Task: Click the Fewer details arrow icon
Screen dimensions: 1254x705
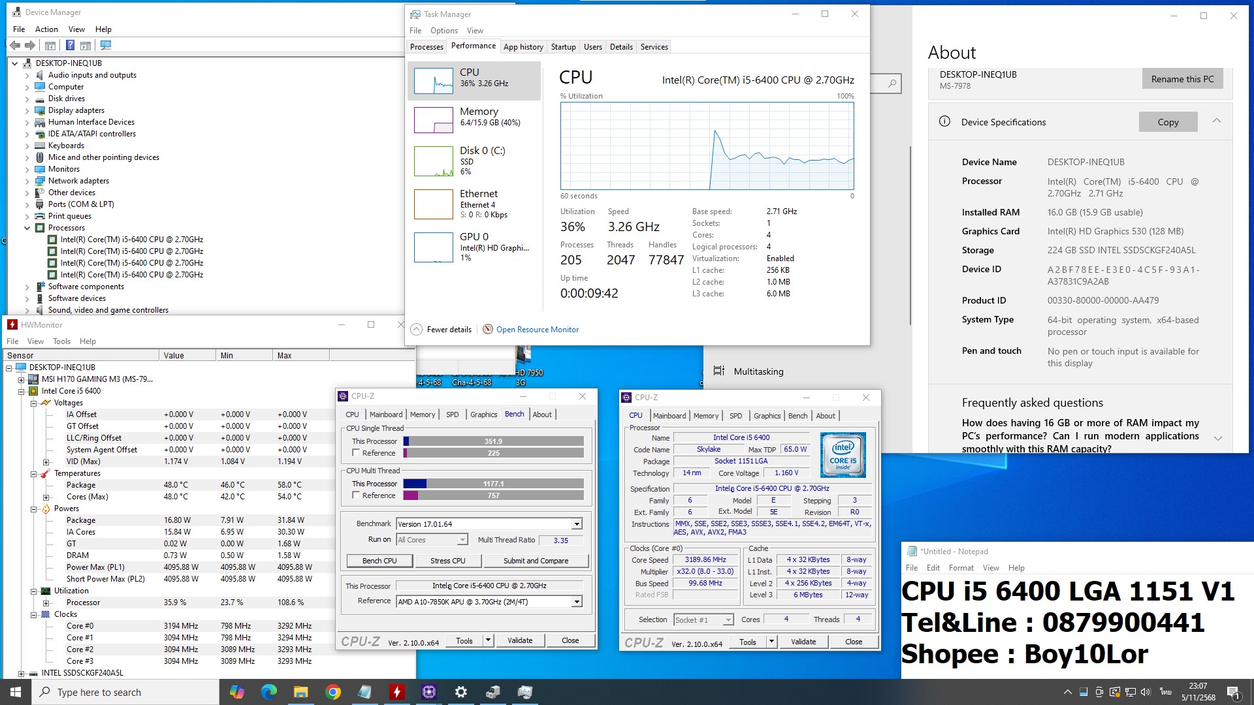Action: coord(416,330)
